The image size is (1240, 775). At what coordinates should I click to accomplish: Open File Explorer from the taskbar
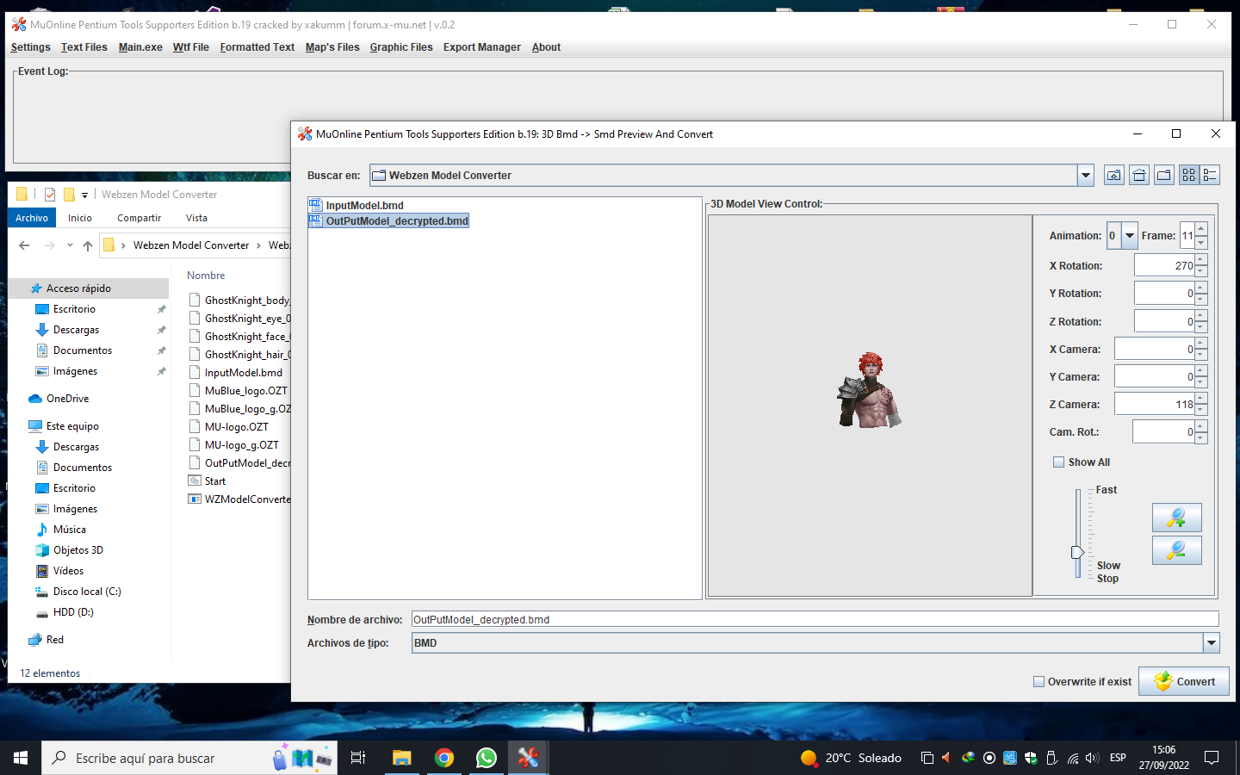tap(401, 758)
